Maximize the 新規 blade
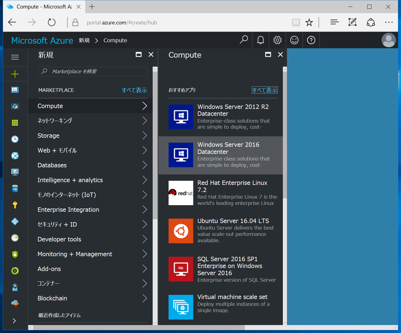 click(139, 54)
